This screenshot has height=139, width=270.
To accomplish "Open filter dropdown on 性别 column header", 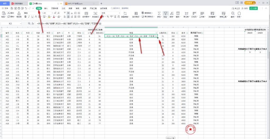I will click(x=31, y=33).
